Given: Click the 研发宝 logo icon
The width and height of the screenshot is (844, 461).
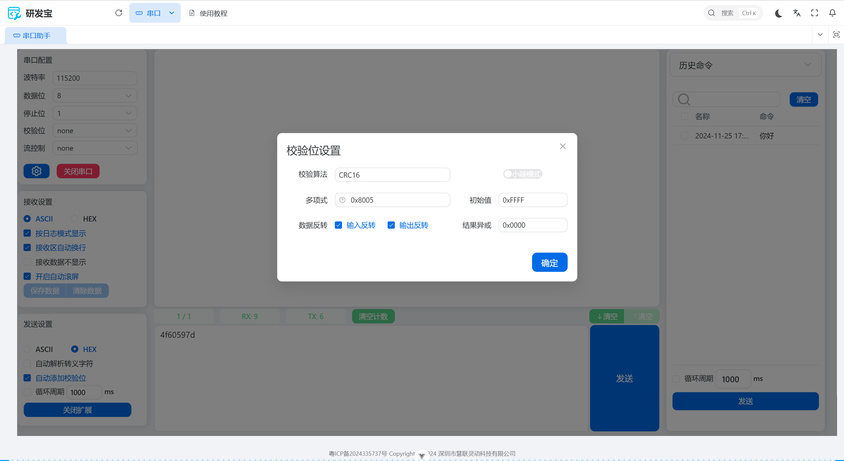Looking at the screenshot, I should tap(14, 13).
